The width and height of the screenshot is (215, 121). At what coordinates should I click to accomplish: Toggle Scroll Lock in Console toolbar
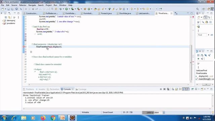pyautogui.click(x=176, y=89)
